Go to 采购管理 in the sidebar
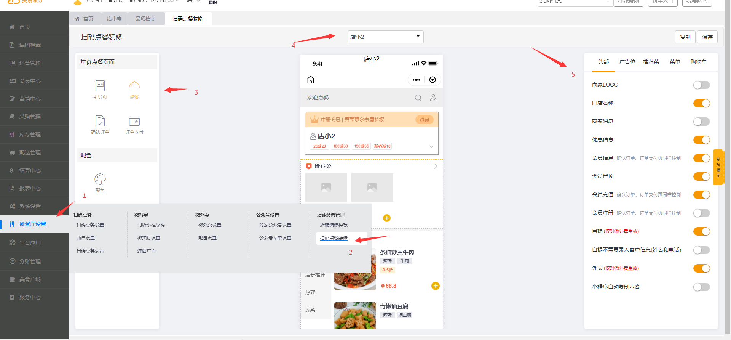The width and height of the screenshot is (731, 340). pyautogui.click(x=34, y=117)
